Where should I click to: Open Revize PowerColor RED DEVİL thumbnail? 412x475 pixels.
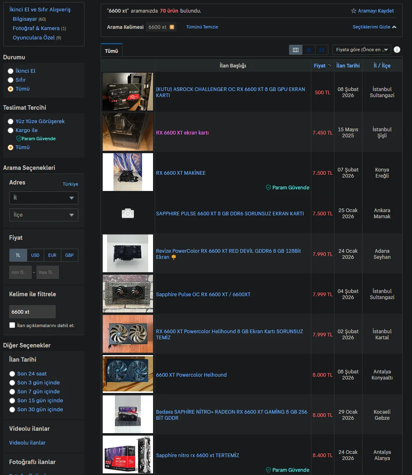[128, 253]
